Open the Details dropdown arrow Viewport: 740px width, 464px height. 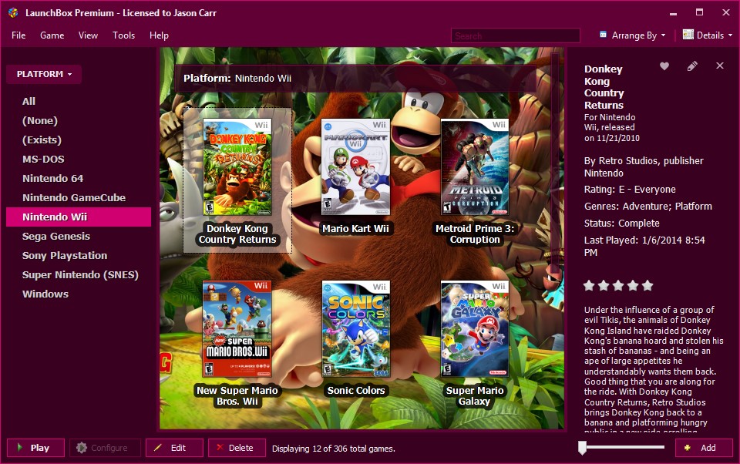pyautogui.click(x=730, y=35)
